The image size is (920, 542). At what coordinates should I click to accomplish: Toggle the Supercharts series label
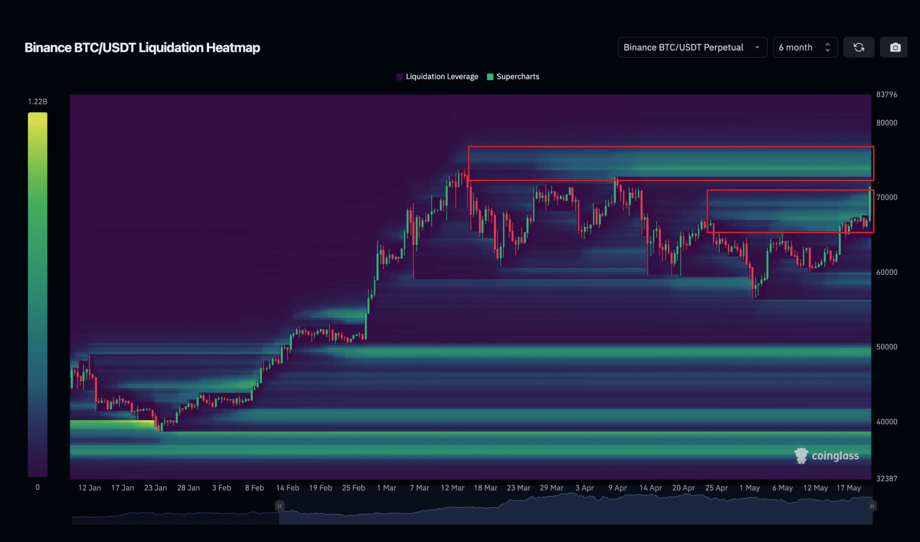(517, 77)
